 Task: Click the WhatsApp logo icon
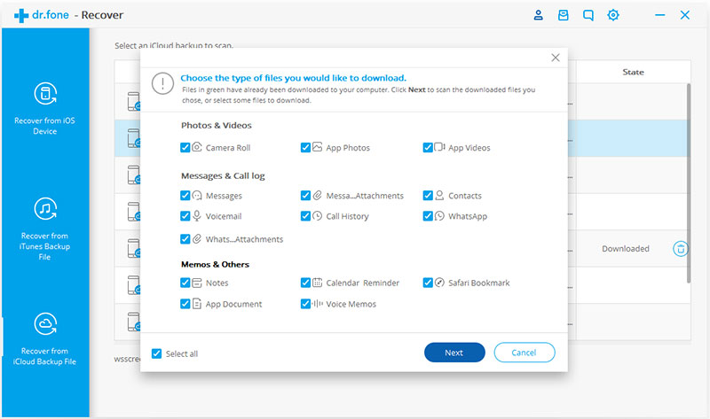(439, 216)
